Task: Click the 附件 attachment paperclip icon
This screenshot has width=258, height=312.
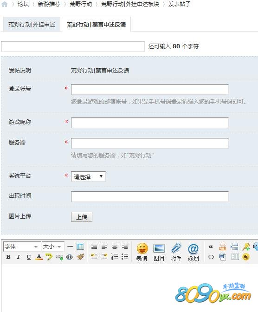Action: click(x=176, y=252)
